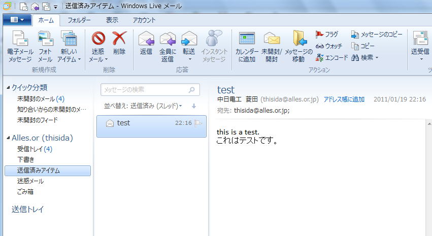This screenshot has height=236, width=432.
Task: Select 未開封のフィード quick view
Action: [x=38, y=120]
